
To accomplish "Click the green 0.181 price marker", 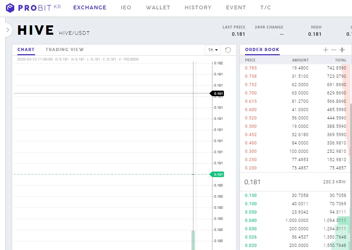I will [x=217, y=174].
